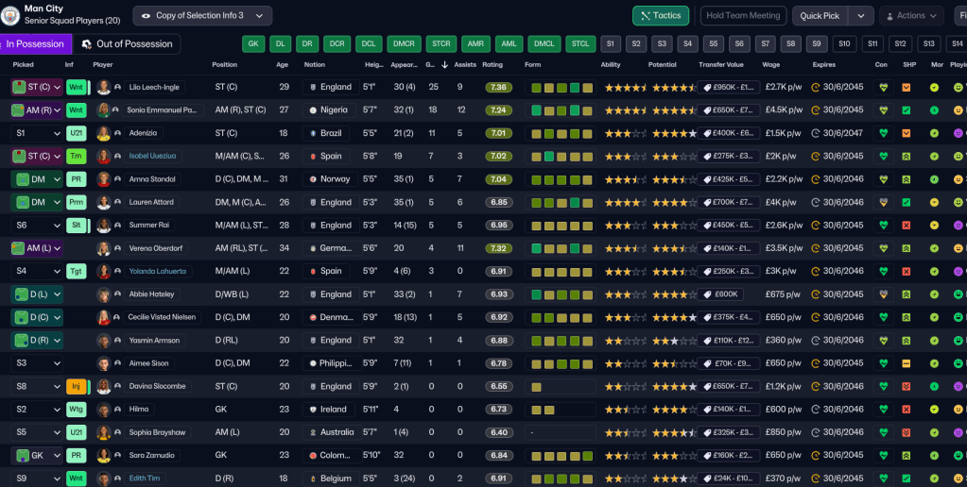Click Amna Standal's PR info badge
Viewport: 967px width, 487px height.
77,178
